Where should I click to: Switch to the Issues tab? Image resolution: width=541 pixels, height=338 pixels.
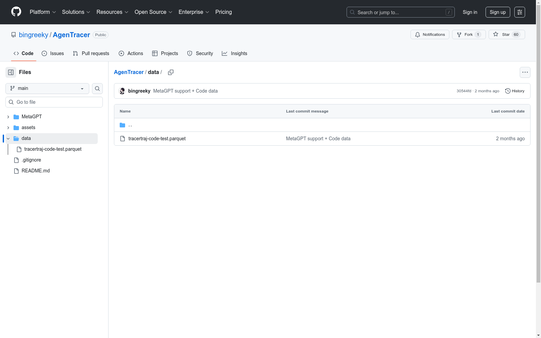[53, 53]
